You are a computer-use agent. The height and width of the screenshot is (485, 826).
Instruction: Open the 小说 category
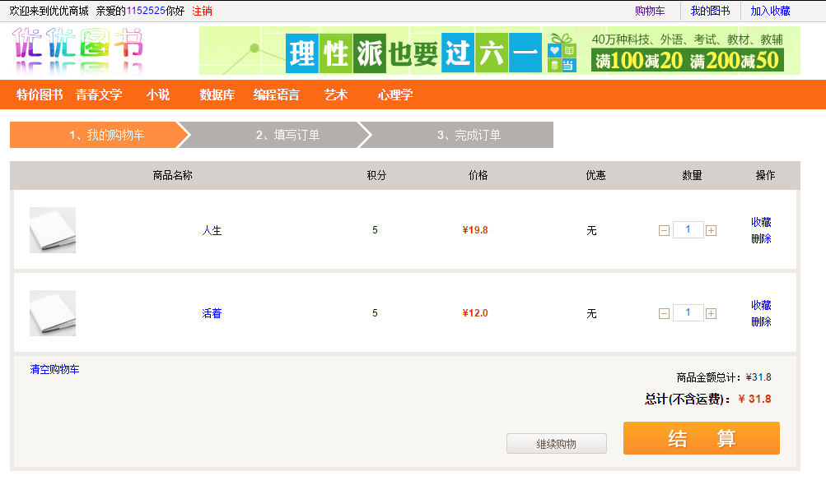point(158,95)
